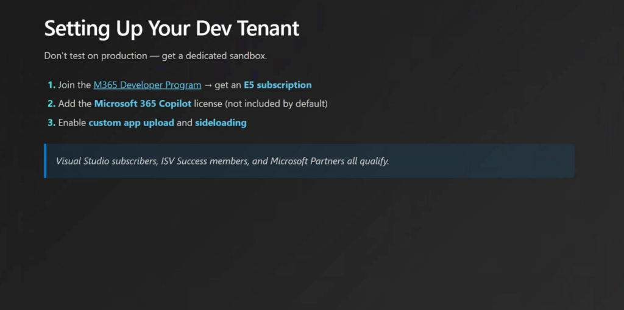Image resolution: width=624 pixels, height=310 pixels.
Task: Click the 'sideloading' highlighted text
Action: pyautogui.click(x=221, y=122)
